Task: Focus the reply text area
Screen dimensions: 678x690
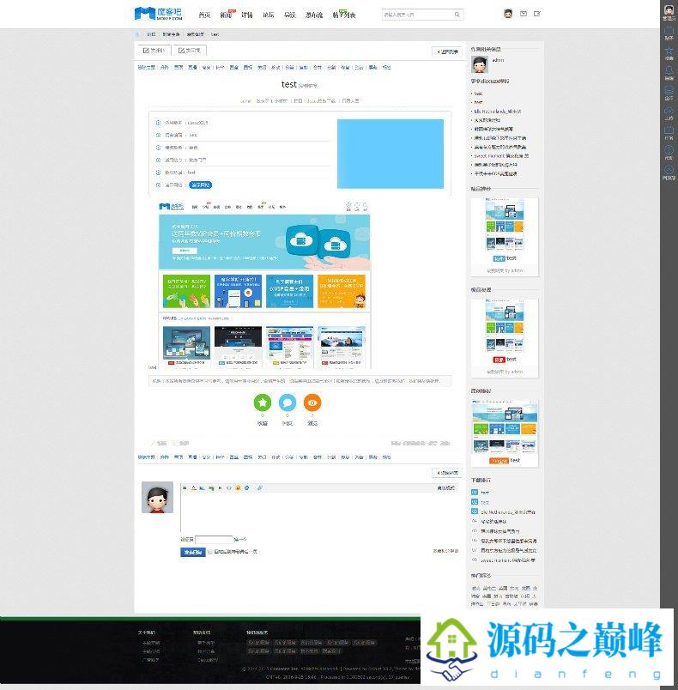Action: [x=319, y=511]
